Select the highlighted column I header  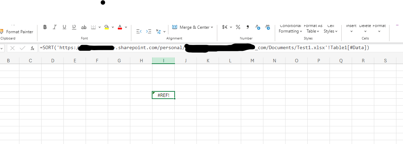pyautogui.click(x=164, y=61)
